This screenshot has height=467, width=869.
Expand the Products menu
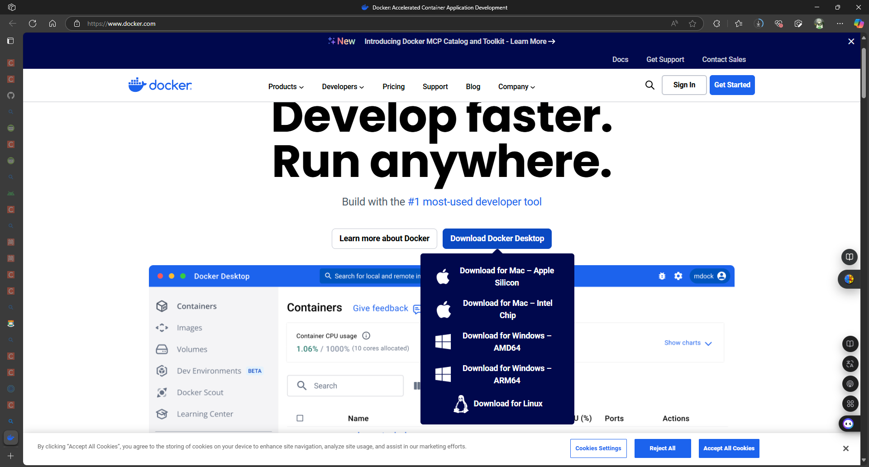(286, 86)
